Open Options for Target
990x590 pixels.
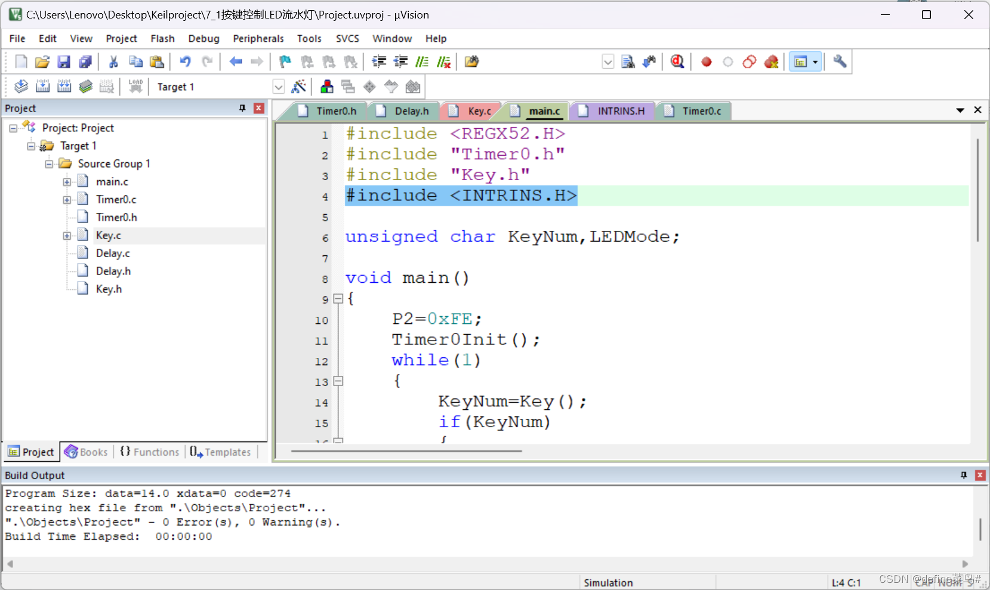pyautogui.click(x=299, y=87)
